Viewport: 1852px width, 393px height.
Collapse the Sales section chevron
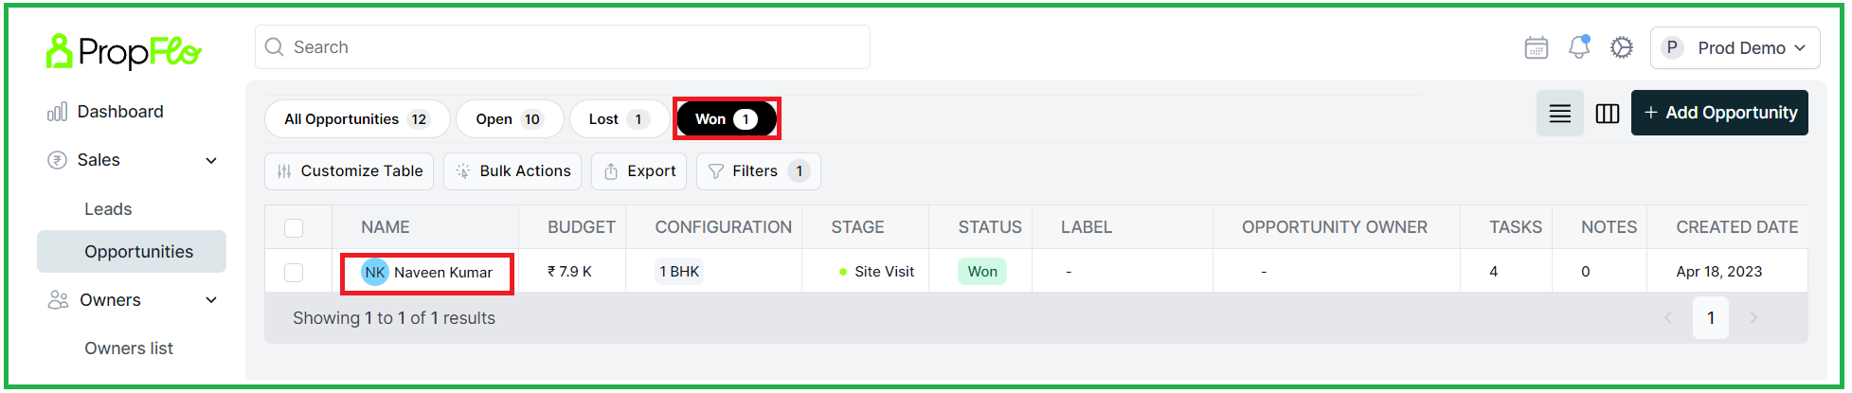click(211, 161)
